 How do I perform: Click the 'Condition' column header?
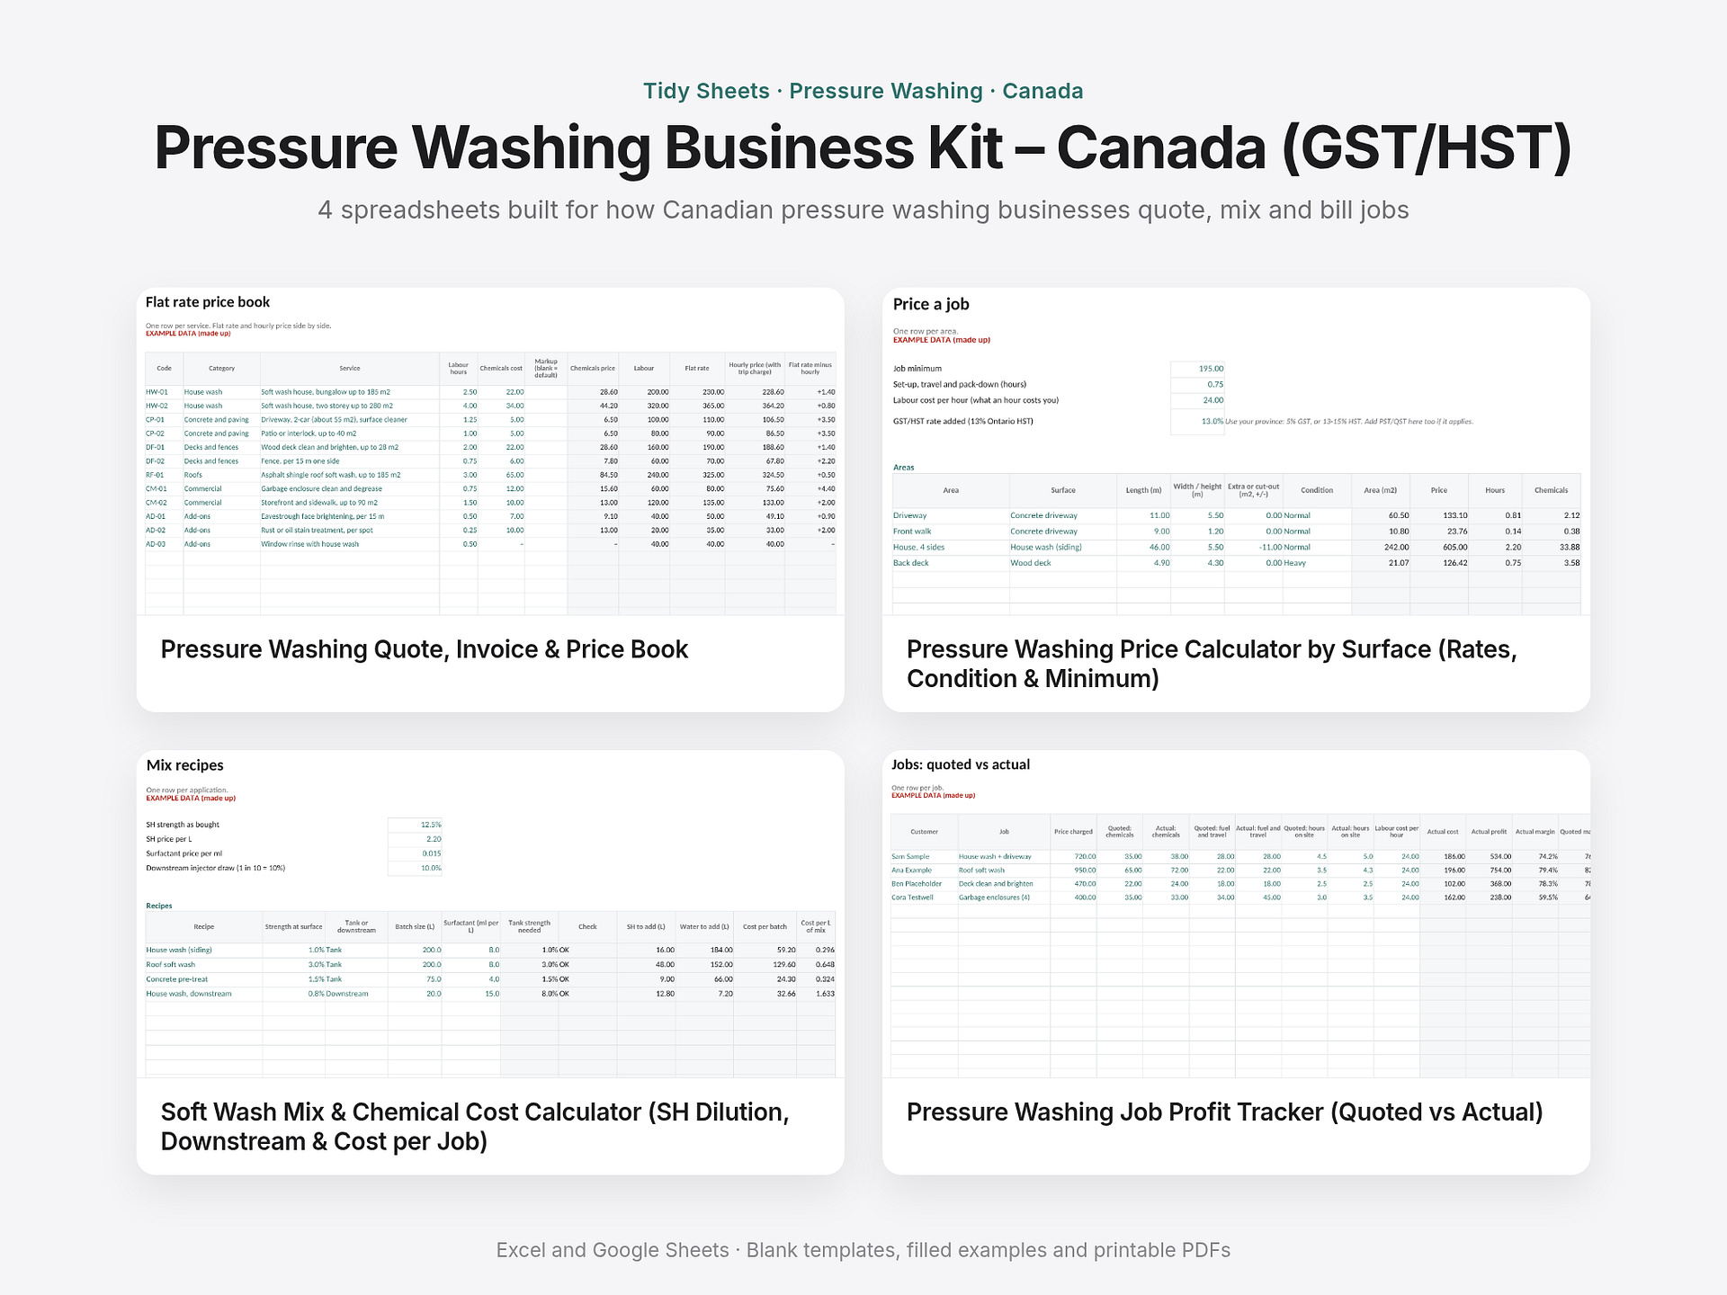[x=1317, y=490]
